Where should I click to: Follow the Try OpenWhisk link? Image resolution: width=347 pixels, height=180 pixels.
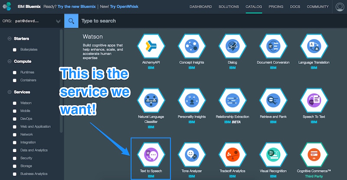124,7
